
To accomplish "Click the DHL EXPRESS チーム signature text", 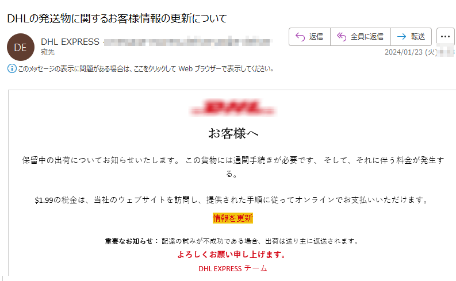I will click(233, 268).
